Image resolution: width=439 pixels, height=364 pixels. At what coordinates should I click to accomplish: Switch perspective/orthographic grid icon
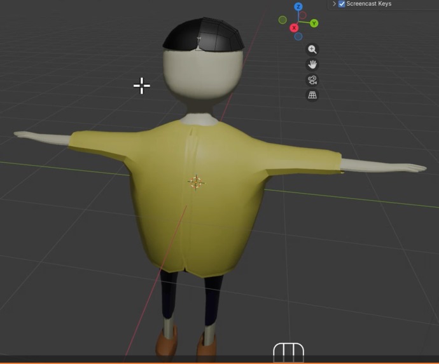(312, 95)
